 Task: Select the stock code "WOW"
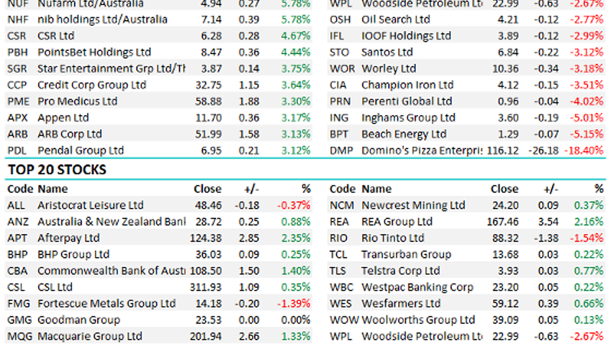[x=344, y=321]
